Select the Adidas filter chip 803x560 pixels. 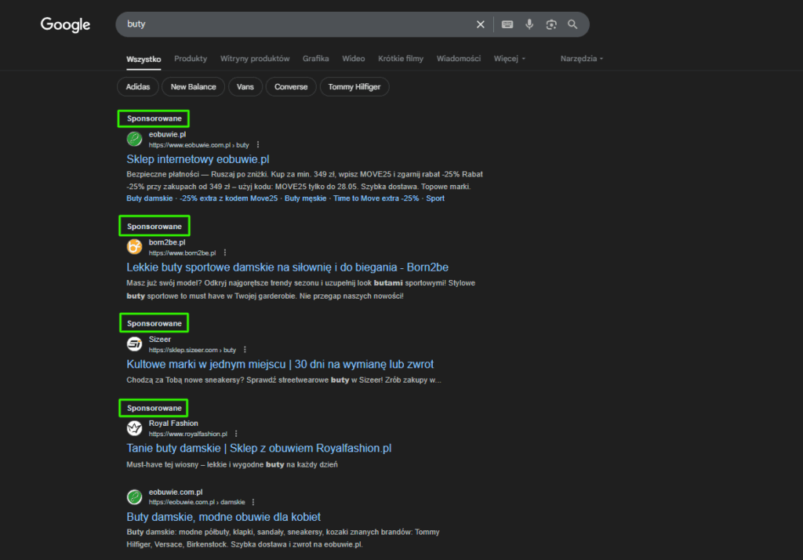click(138, 86)
